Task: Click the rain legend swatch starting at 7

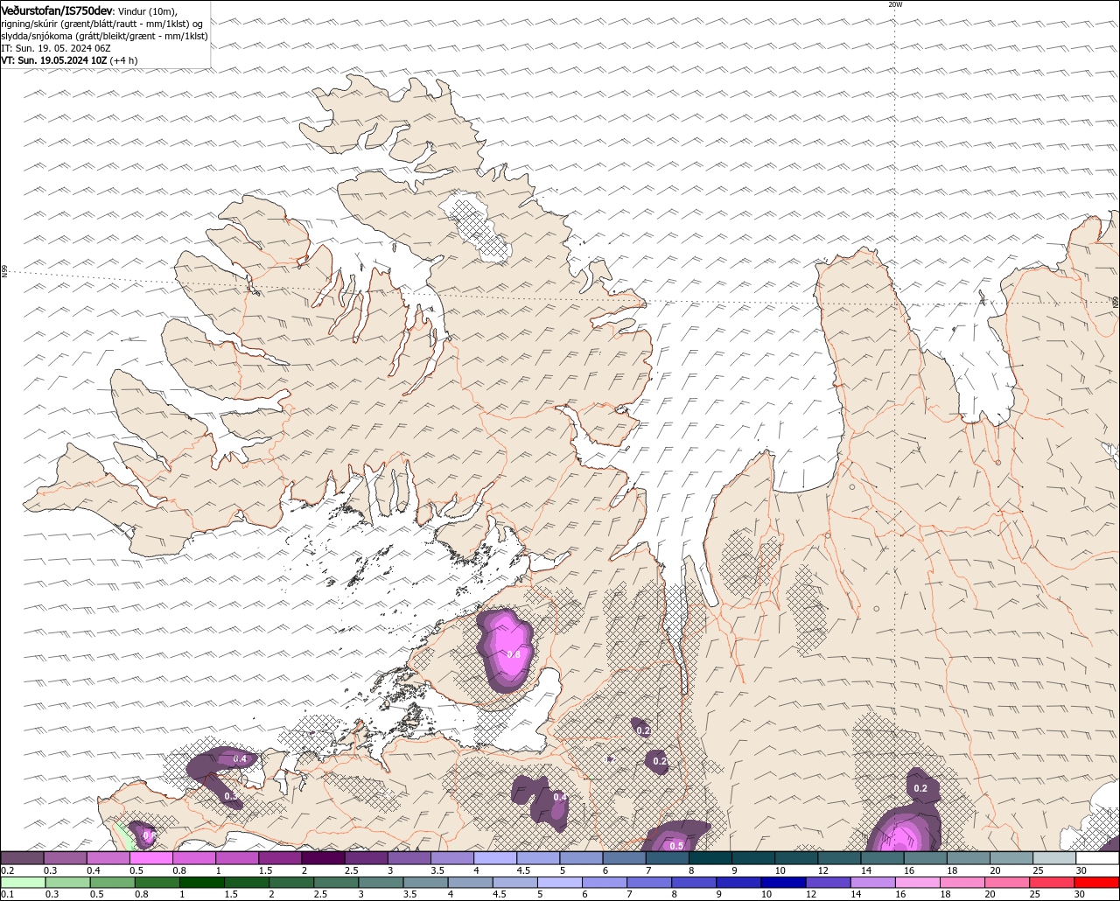Action: click(651, 882)
